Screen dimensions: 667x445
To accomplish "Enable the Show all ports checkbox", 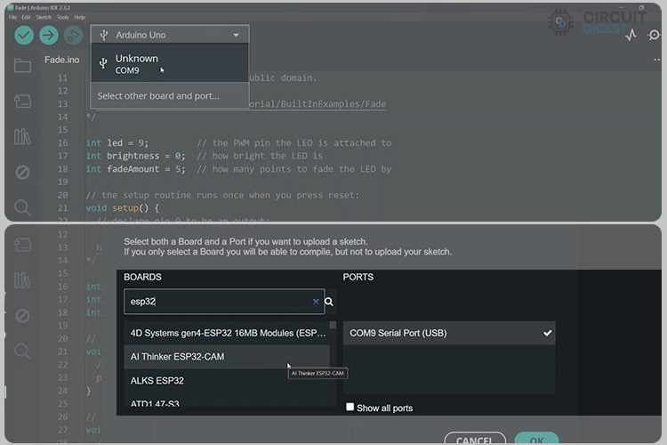I will [x=350, y=408].
